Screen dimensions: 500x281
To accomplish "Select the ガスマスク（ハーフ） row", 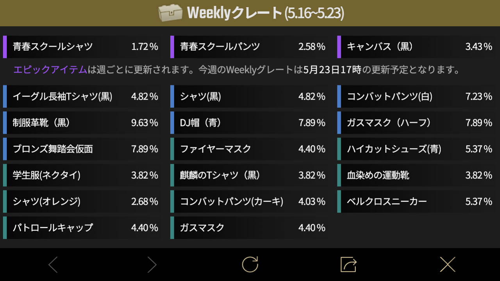I will click(x=417, y=123).
